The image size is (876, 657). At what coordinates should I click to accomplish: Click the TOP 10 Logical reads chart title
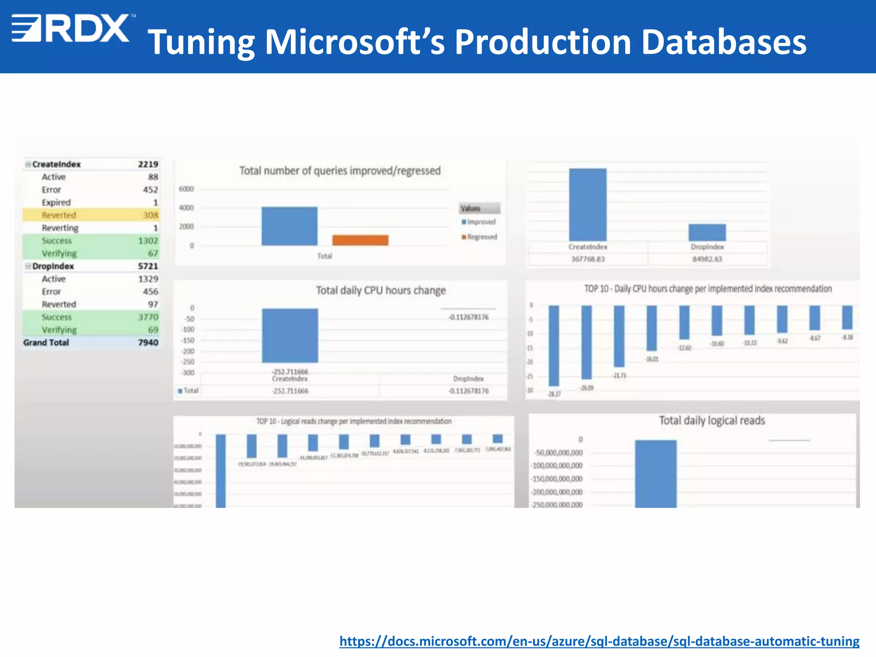(x=354, y=421)
